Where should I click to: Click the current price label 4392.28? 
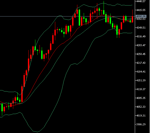[141, 16]
